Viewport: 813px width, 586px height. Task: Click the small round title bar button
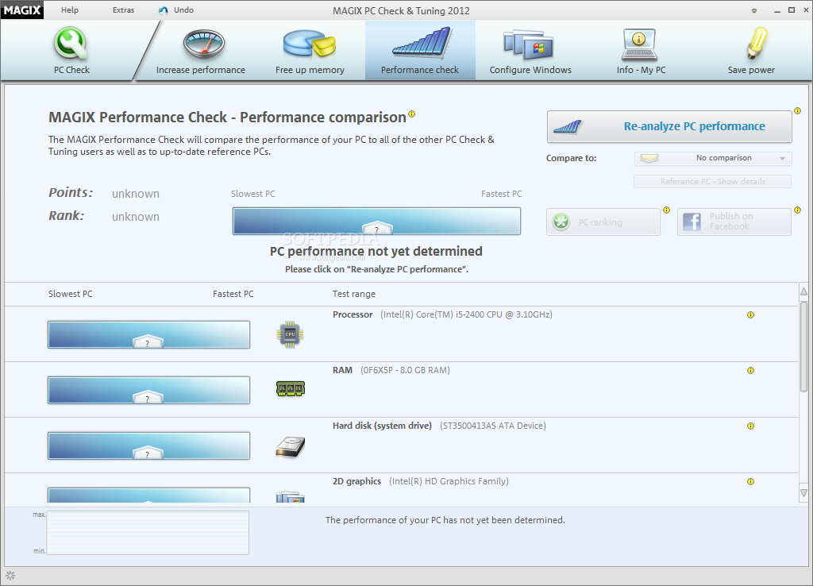(x=754, y=10)
